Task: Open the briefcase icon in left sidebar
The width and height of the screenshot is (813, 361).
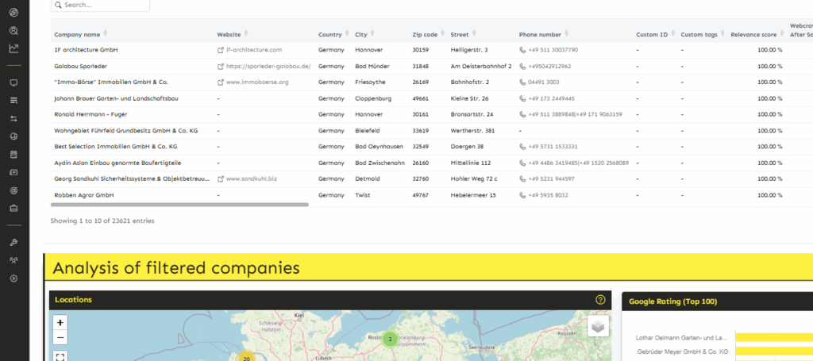Action: click(13, 209)
